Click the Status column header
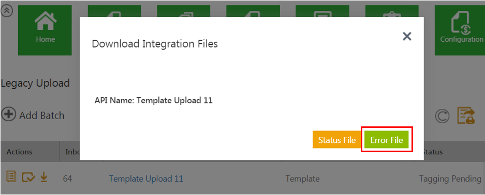Viewport: 485px width, 195px height. (432, 152)
